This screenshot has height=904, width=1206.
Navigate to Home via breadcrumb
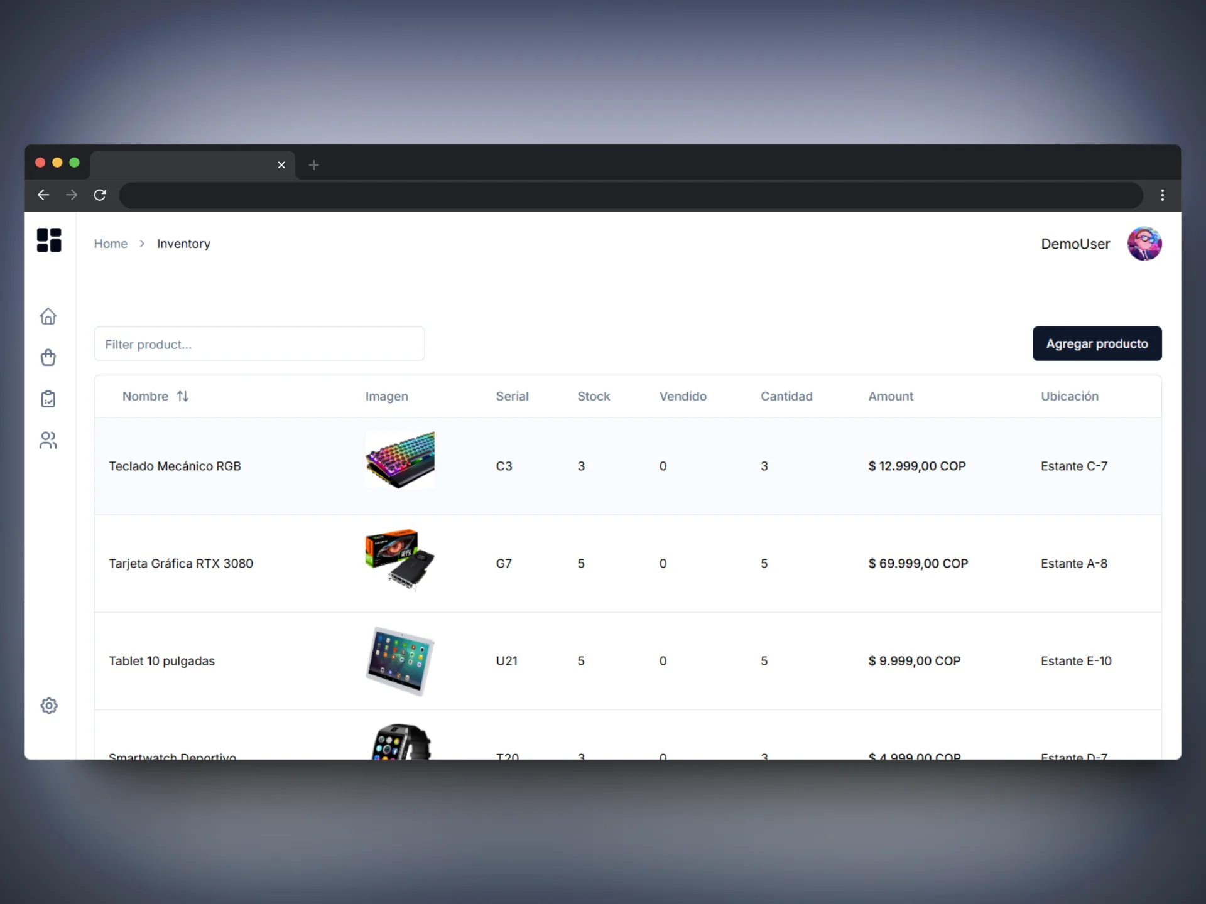click(111, 244)
